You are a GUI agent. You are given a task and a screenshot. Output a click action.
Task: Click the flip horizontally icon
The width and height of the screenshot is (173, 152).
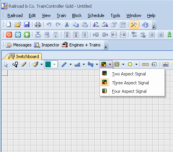[96, 24]
